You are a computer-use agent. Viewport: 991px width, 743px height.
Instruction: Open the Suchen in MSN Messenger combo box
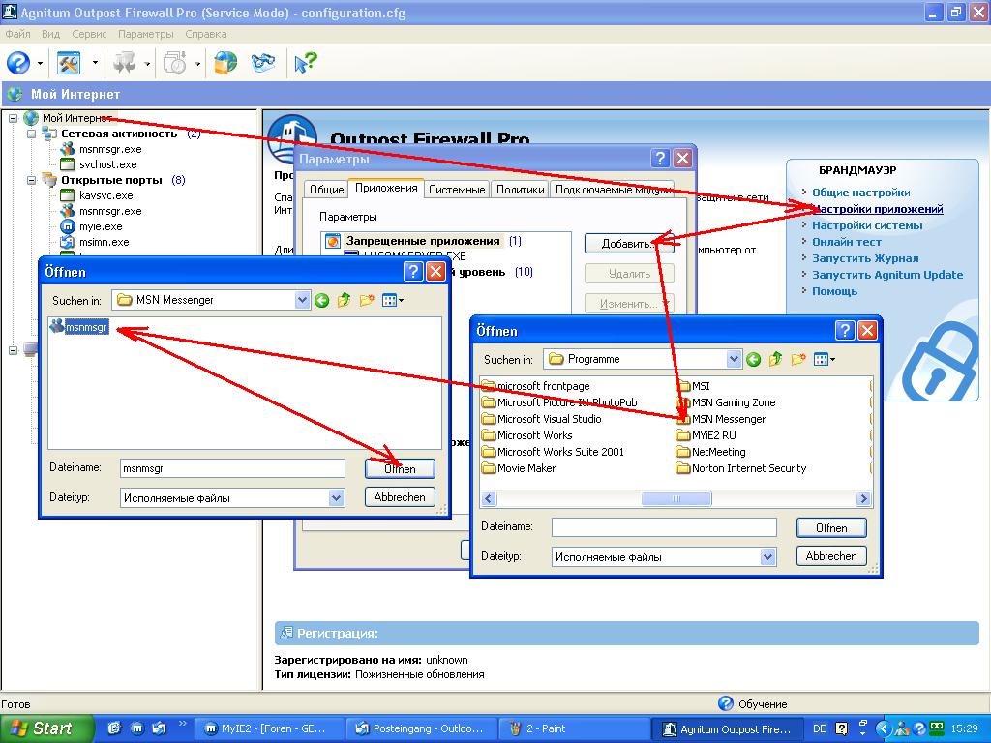(302, 300)
